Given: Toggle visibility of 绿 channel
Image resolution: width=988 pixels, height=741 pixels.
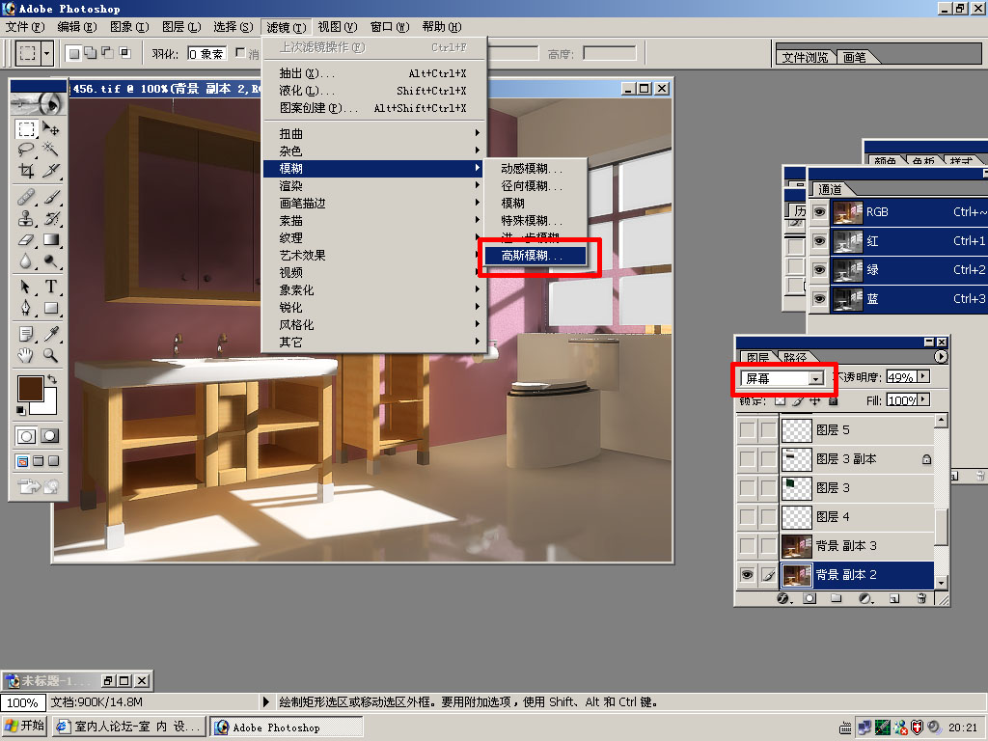Looking at the screenshot, I should pyautogui.click(x=819, y=270).
